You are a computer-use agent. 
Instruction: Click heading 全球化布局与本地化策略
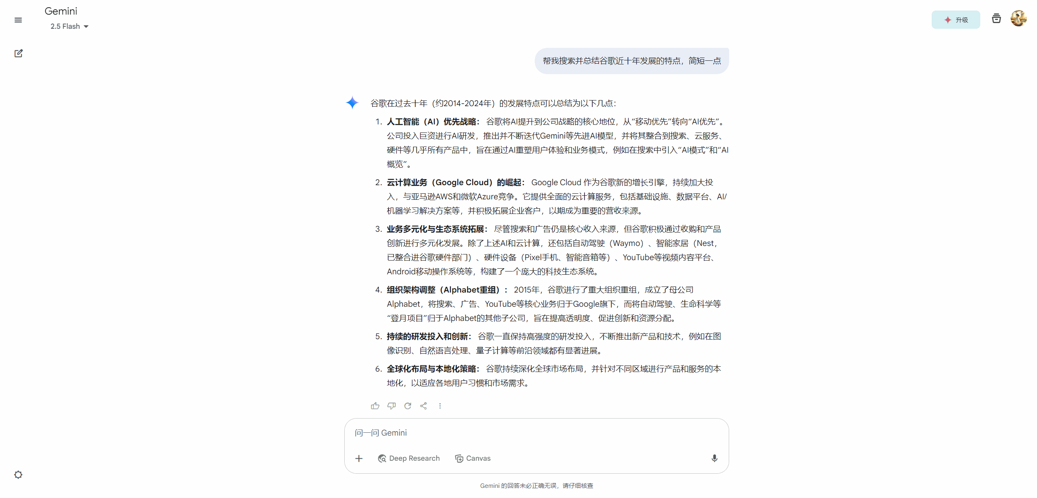[x=433, y=369]
